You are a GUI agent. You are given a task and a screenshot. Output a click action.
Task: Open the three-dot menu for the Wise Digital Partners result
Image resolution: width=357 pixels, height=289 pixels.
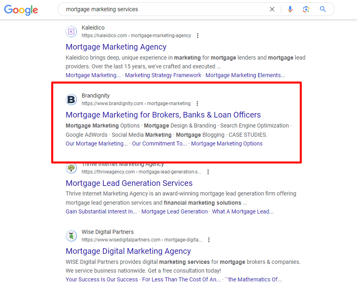(209, 240)
